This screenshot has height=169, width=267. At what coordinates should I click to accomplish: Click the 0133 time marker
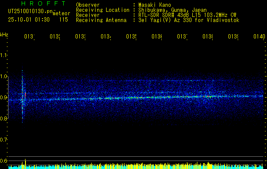coord(80,36)
